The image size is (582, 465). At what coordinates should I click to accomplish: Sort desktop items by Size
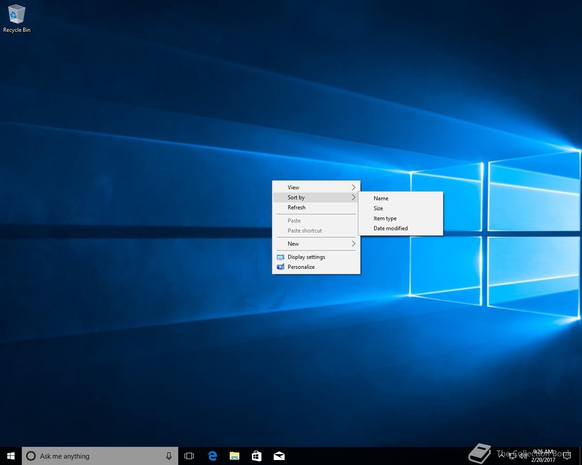coord(378,208)
